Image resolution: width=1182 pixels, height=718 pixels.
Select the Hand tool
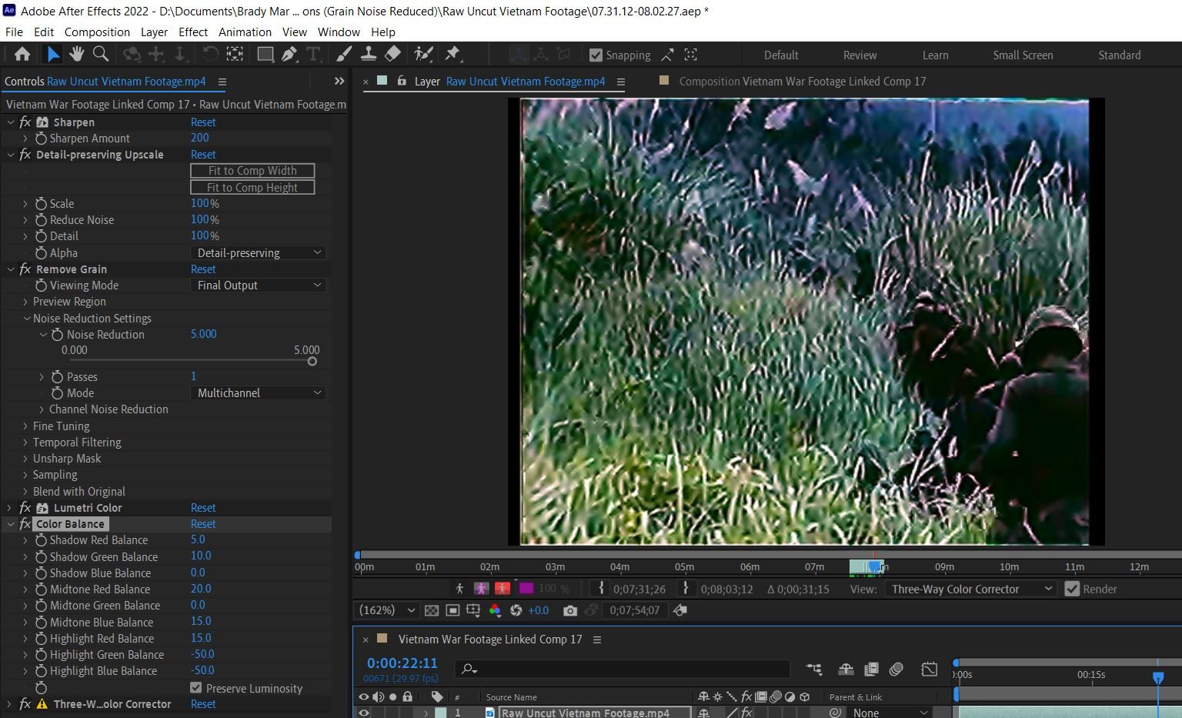click(x=76, y=54)
